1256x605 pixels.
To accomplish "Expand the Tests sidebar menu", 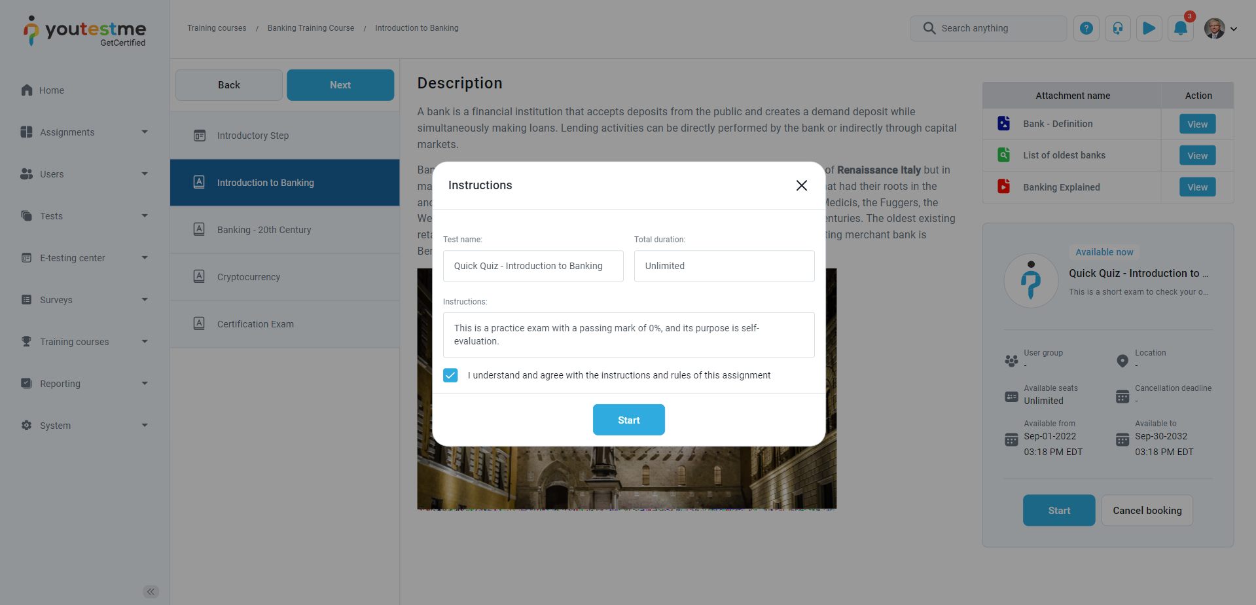I will click(145, 216).
